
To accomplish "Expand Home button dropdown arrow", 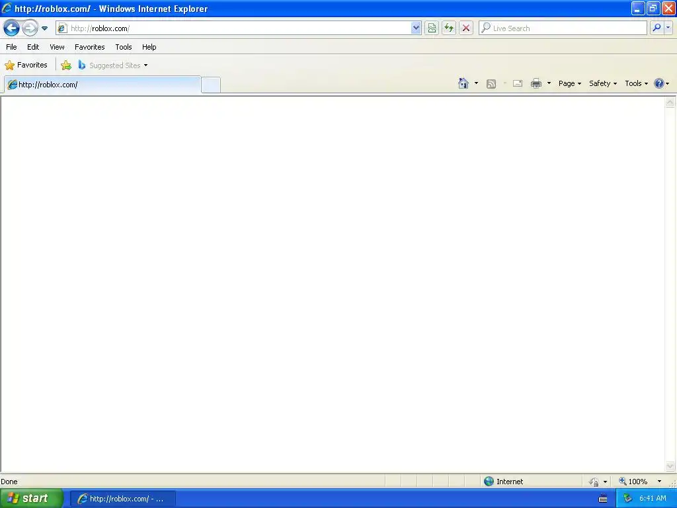I will point(476,83).
